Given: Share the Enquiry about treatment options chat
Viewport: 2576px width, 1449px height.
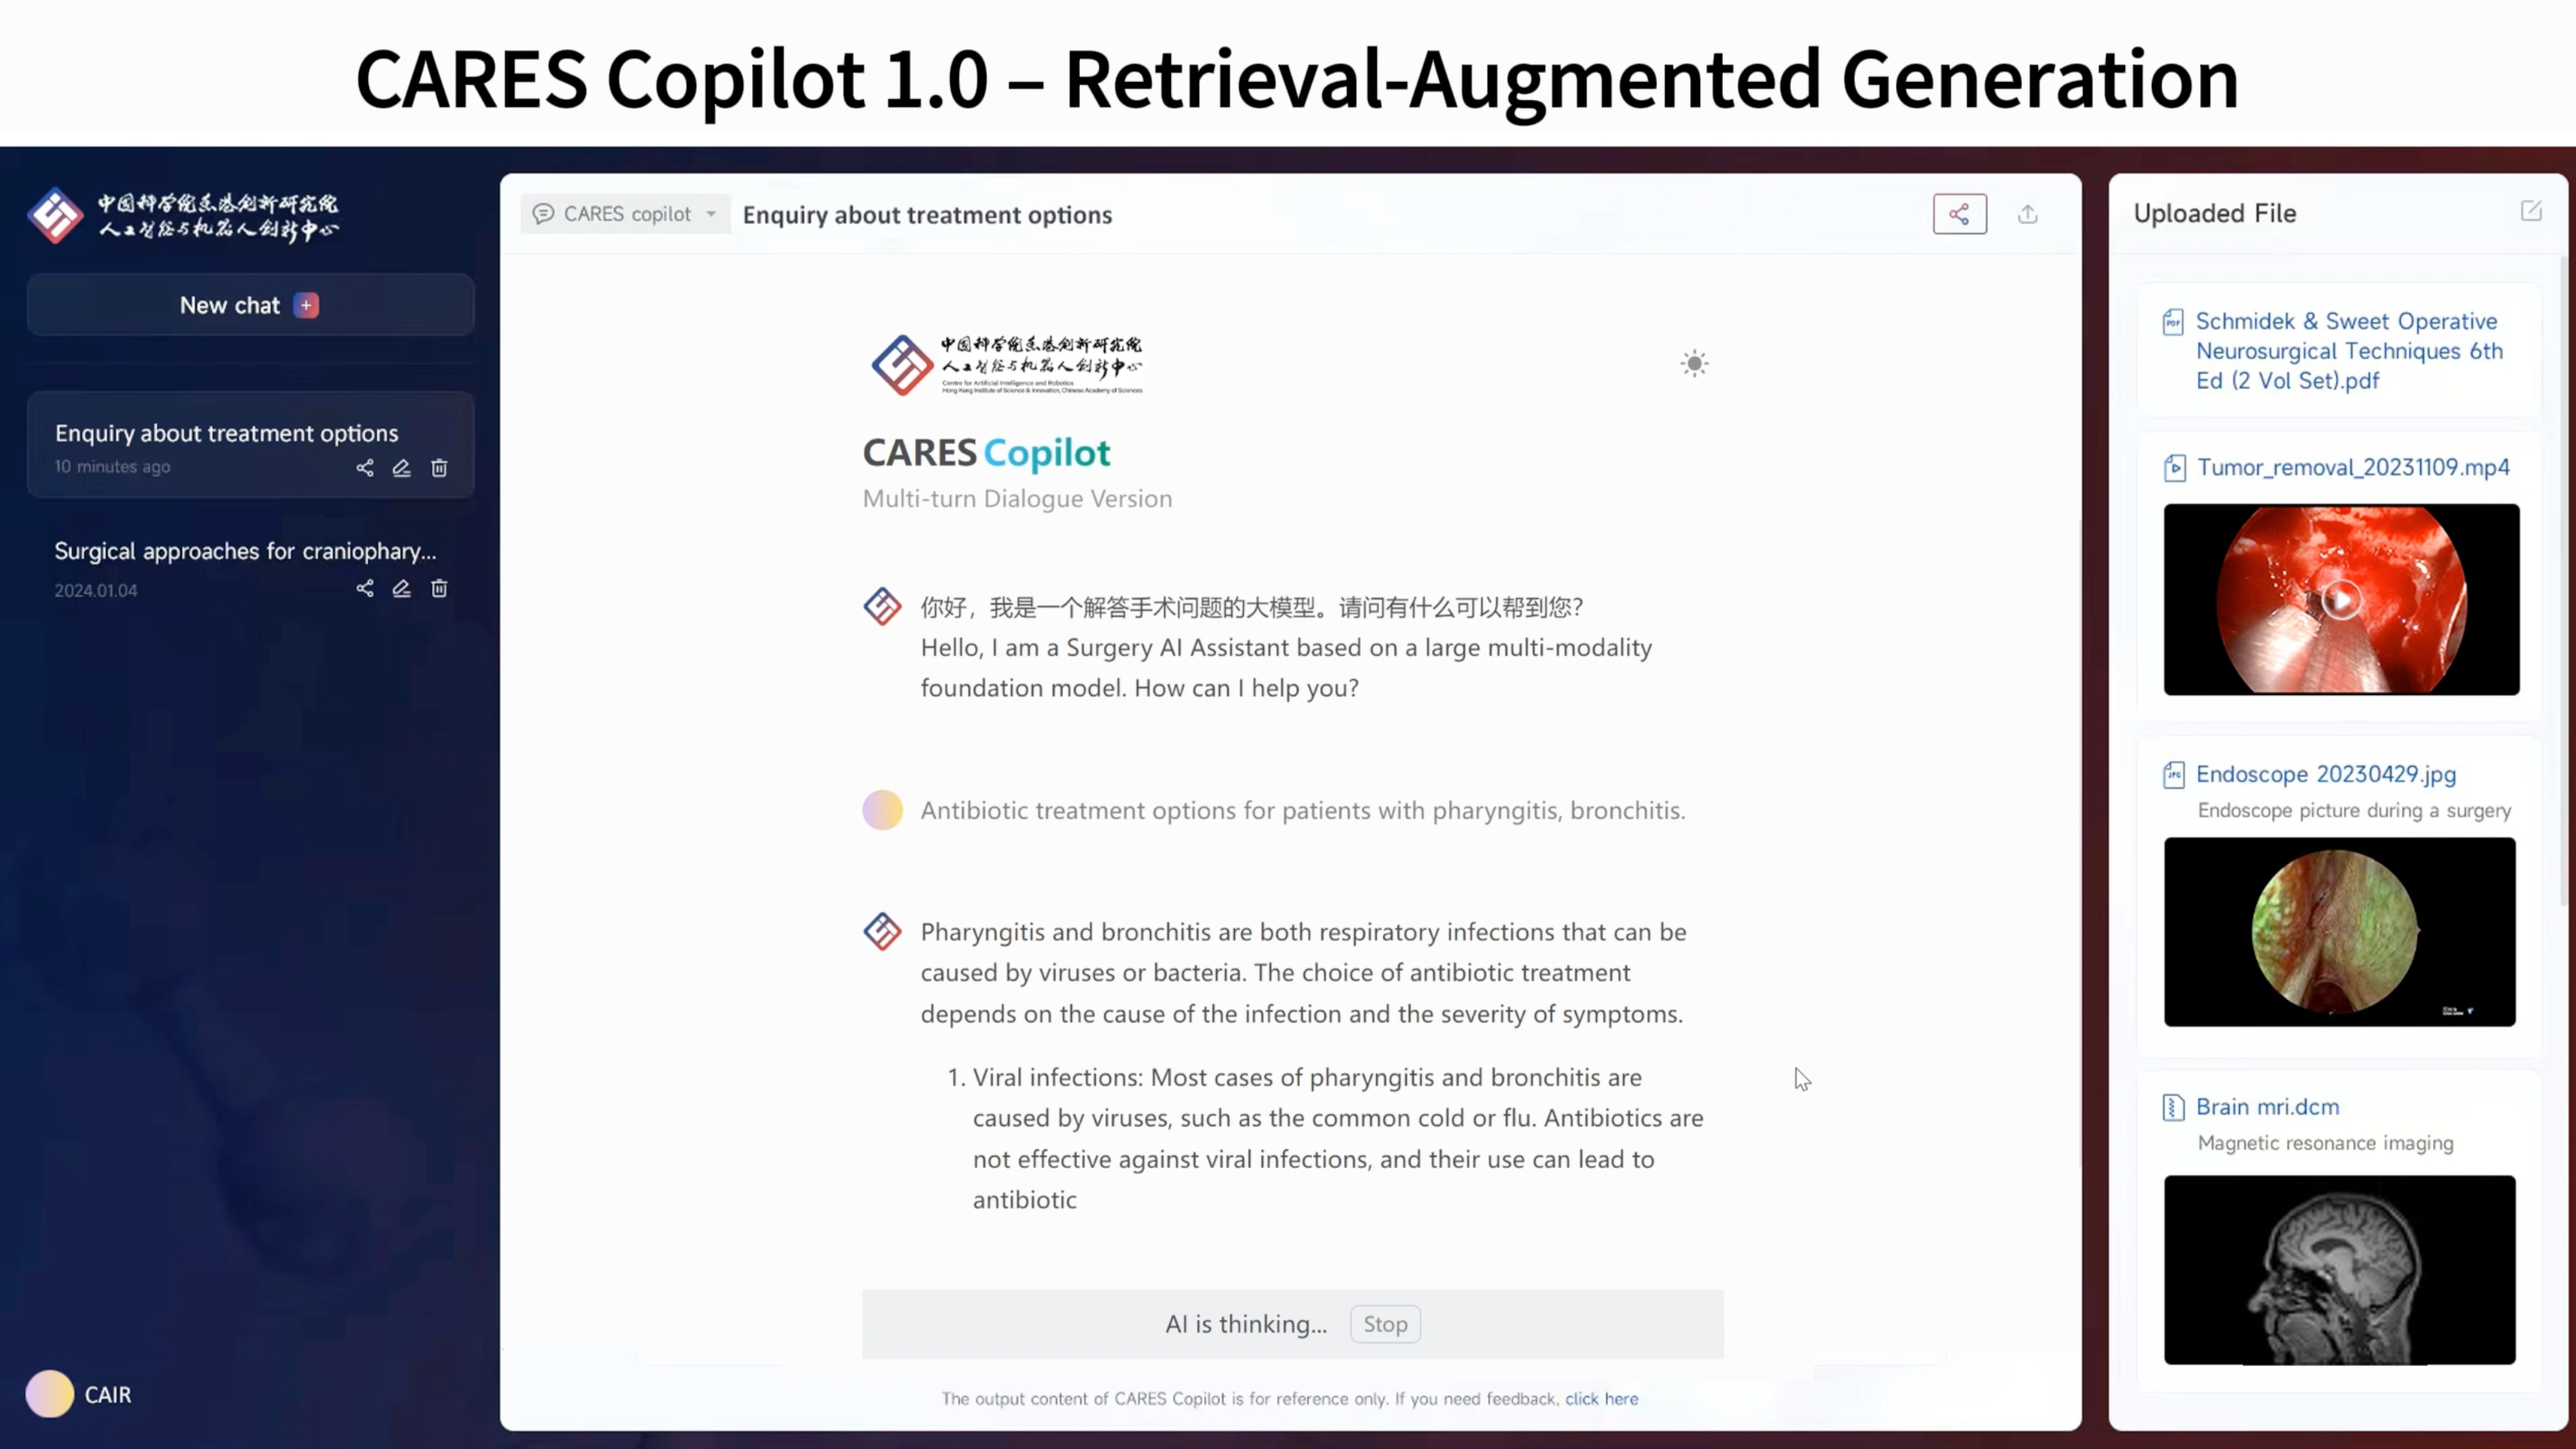Looking at the screenshot, I should coord(365,468).
